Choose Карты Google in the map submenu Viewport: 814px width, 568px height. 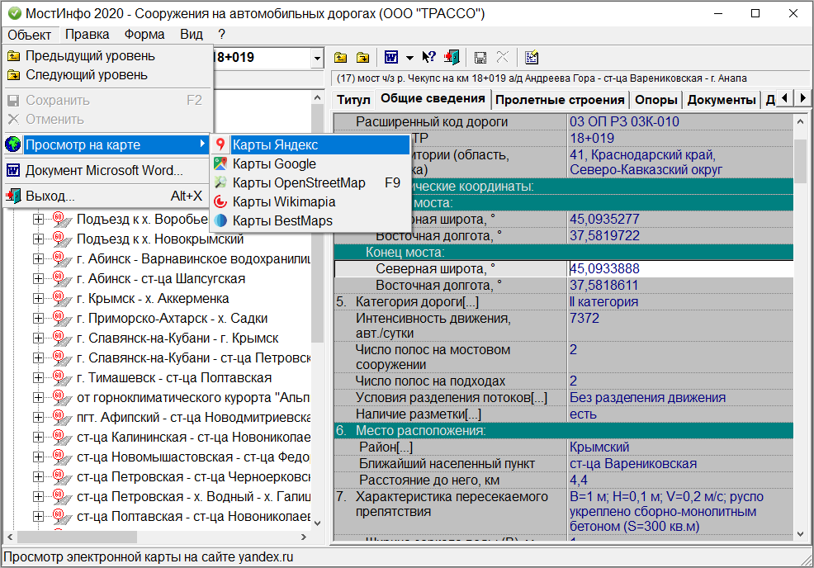coord(274,163)
